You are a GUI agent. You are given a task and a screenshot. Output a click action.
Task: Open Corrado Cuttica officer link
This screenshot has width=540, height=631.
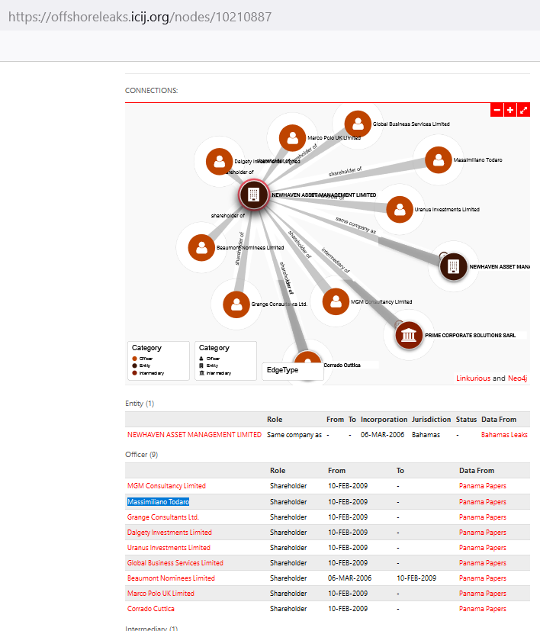coord(151,609)
